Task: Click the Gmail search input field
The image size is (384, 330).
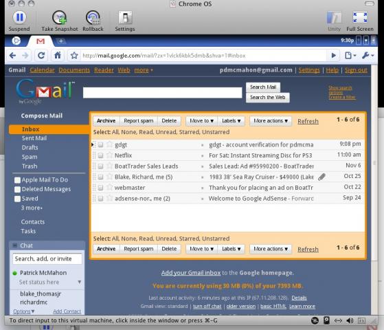Action: pos(162,93)
